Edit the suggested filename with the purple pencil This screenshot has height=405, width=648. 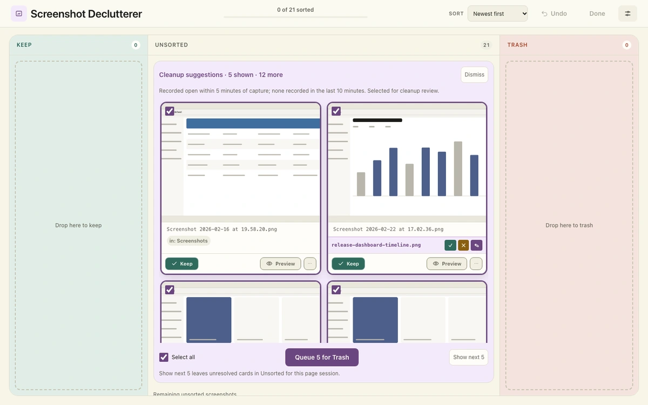pyautogui.click(x=476, y=245)
